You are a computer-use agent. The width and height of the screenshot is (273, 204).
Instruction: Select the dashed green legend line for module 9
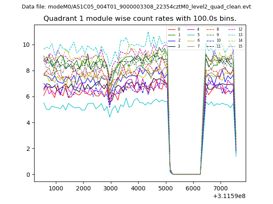point(211,35)
